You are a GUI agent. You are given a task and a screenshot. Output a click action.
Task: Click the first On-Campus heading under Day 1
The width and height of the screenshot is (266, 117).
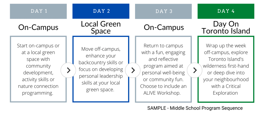pyautogui.click(x=38, y=27)
